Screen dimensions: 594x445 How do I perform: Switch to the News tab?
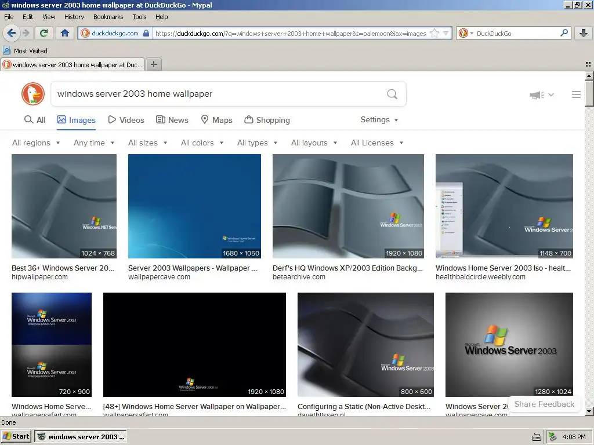tap(172, 120)
